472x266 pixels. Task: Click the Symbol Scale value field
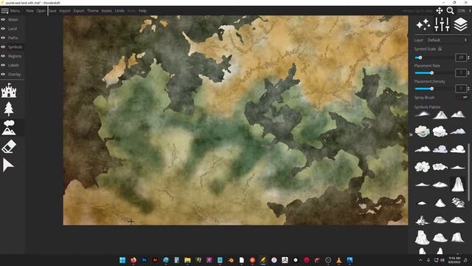(460, 58)
